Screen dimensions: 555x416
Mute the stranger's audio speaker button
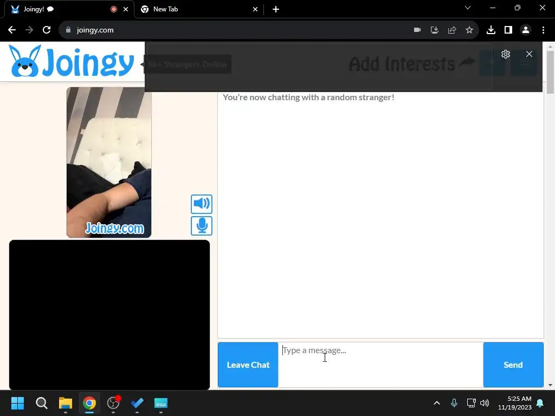coord(202,204)
